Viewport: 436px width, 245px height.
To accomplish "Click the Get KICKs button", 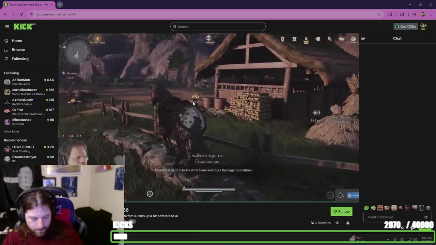I will click(x=405, y=27).
